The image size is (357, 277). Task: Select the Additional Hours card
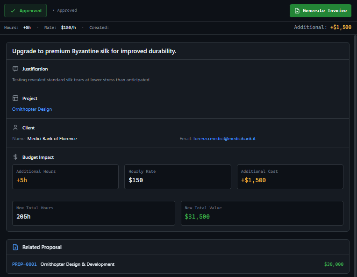(x=65, y=177)
